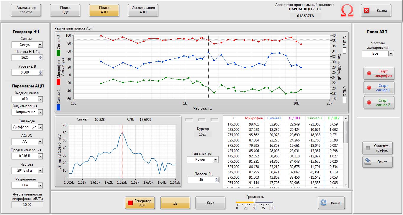Open the Входной канал dropdown
The width and height of the screenshot is (403, 215).
point(40,99)
